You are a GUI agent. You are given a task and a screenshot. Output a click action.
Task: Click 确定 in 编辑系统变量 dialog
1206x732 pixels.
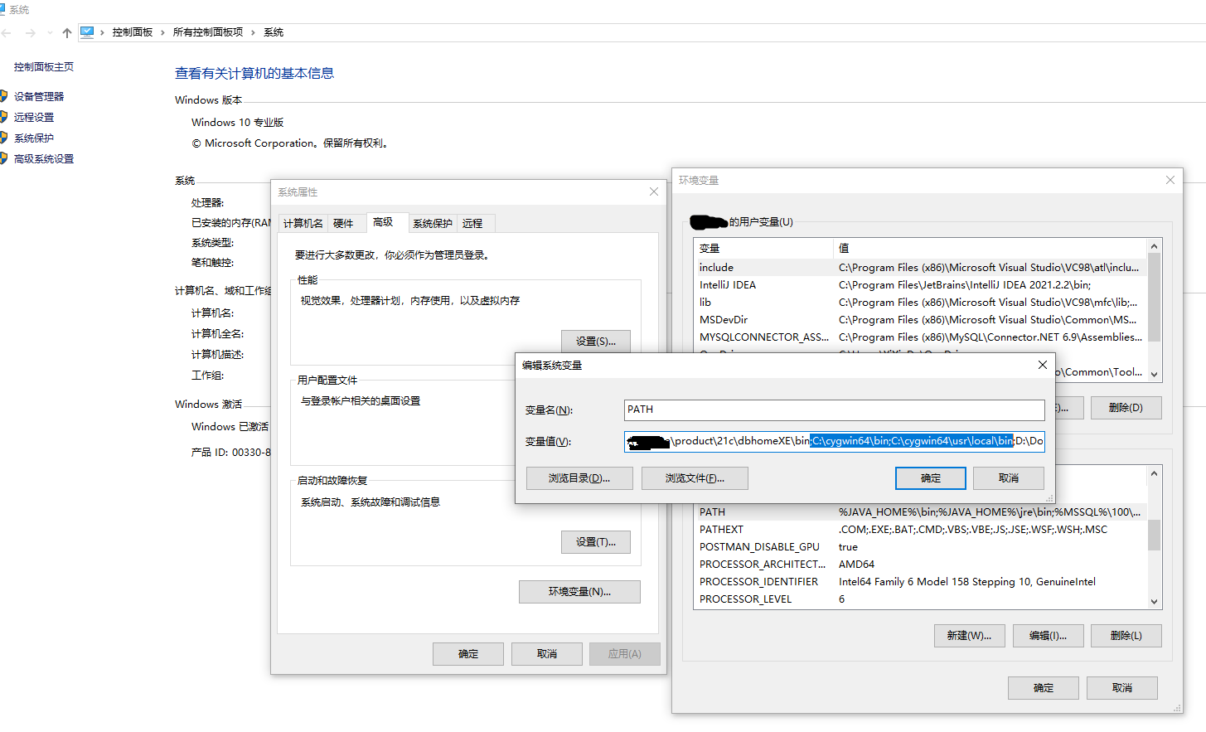point(930,478)
